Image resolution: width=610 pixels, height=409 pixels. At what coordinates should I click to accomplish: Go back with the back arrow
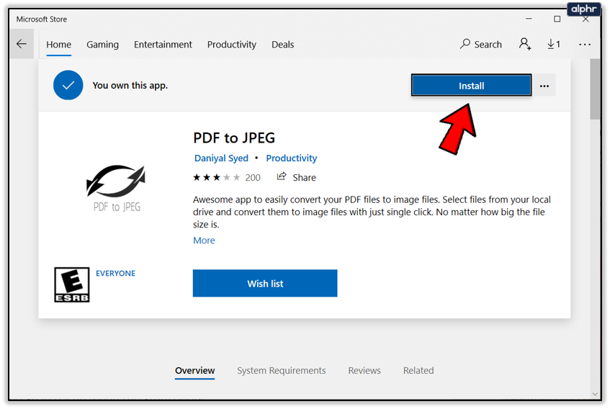coord(22,44)
